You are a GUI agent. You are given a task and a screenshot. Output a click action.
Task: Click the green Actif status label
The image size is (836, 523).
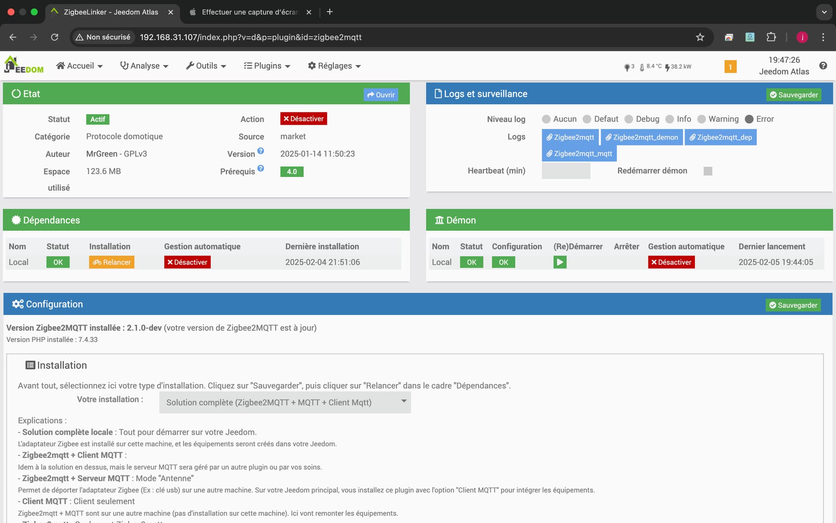[x=98, y=119]
